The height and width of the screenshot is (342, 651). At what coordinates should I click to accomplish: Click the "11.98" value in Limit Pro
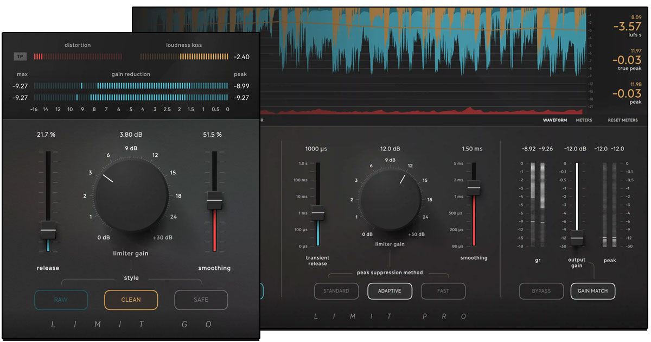coord(636,84)
